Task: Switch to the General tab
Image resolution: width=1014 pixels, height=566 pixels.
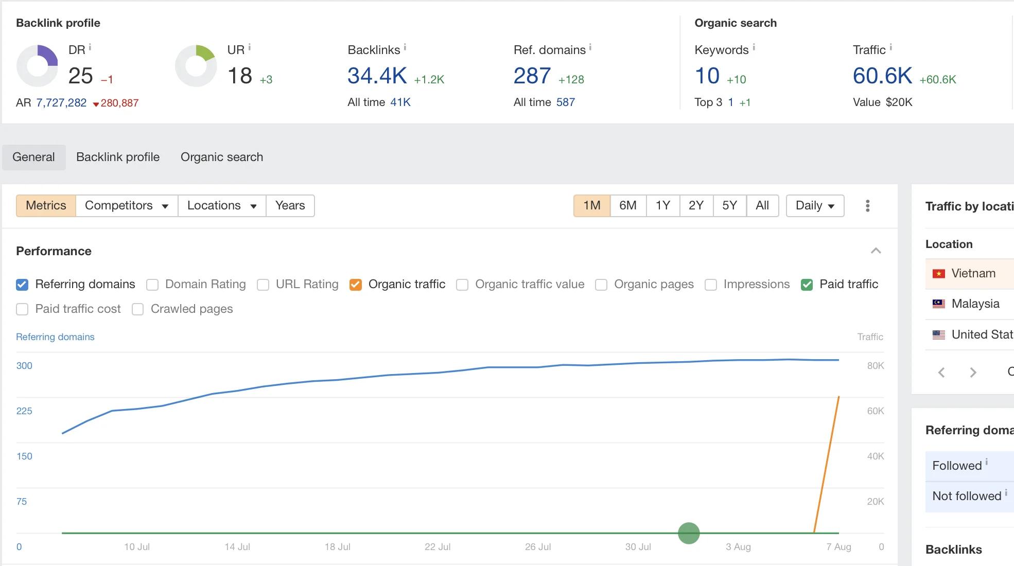Action: pos(33,157)
